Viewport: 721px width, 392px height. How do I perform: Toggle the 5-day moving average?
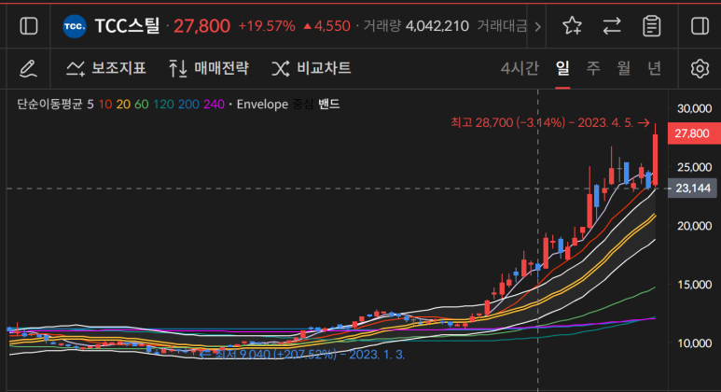point(90,105)
